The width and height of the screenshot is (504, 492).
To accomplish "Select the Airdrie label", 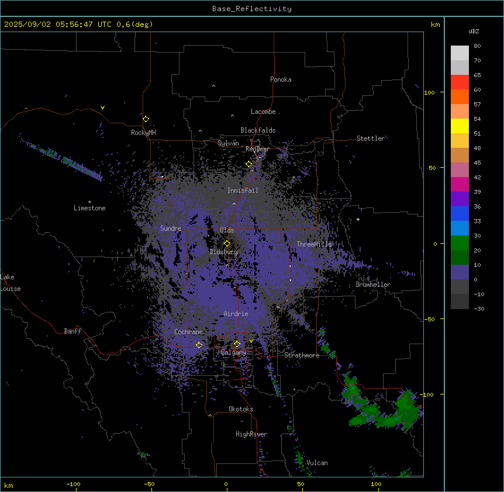I will click(236, 314).
